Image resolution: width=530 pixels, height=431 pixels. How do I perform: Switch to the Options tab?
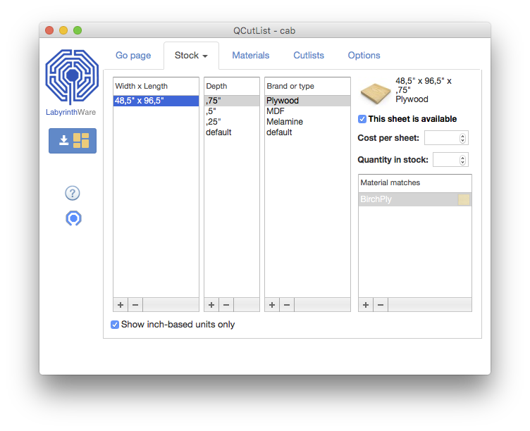pos(364,56)
